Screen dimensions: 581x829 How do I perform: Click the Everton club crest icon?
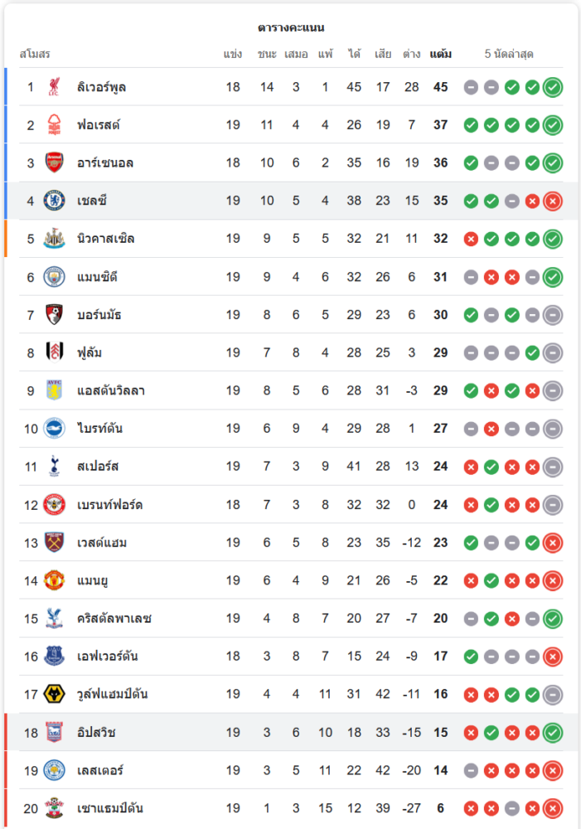click(x=55, y=657)
